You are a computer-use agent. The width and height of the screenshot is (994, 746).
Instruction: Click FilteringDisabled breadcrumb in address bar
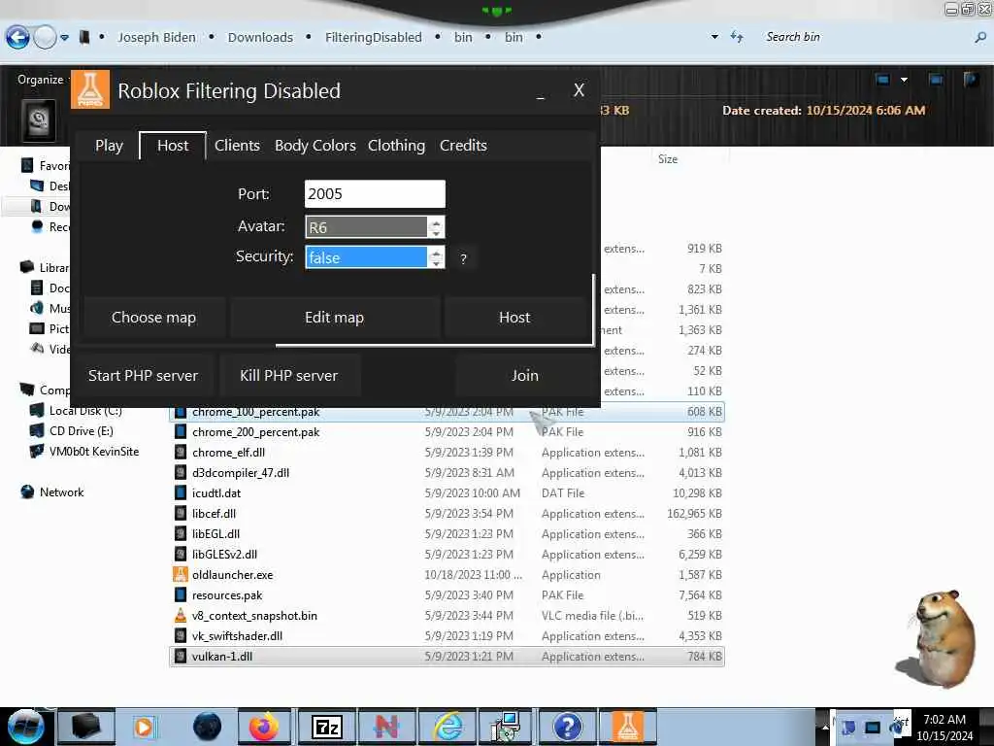point(374,38)
